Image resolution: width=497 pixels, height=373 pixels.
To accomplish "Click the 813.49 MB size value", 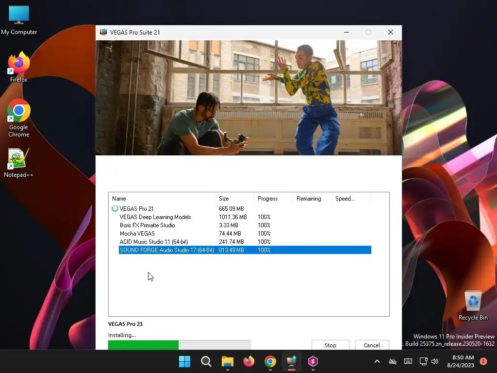I will coord(232,250).
